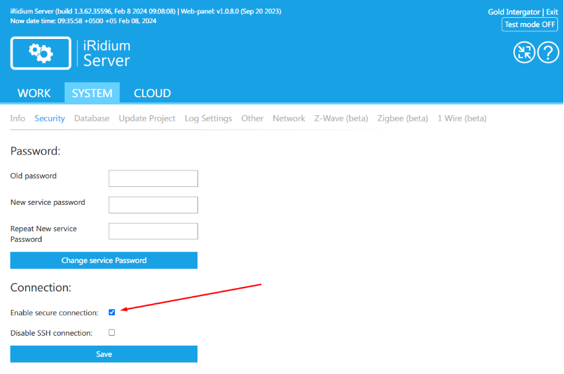
Task: Open help via question mark icon
Action: tap(548, 53)
